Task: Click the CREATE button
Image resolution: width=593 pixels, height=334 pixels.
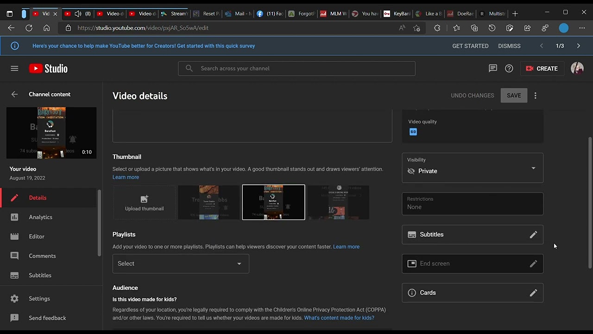Action: (542, 69)
